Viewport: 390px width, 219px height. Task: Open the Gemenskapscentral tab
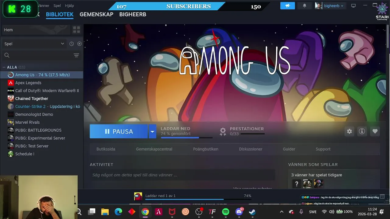tap(154, 149)
